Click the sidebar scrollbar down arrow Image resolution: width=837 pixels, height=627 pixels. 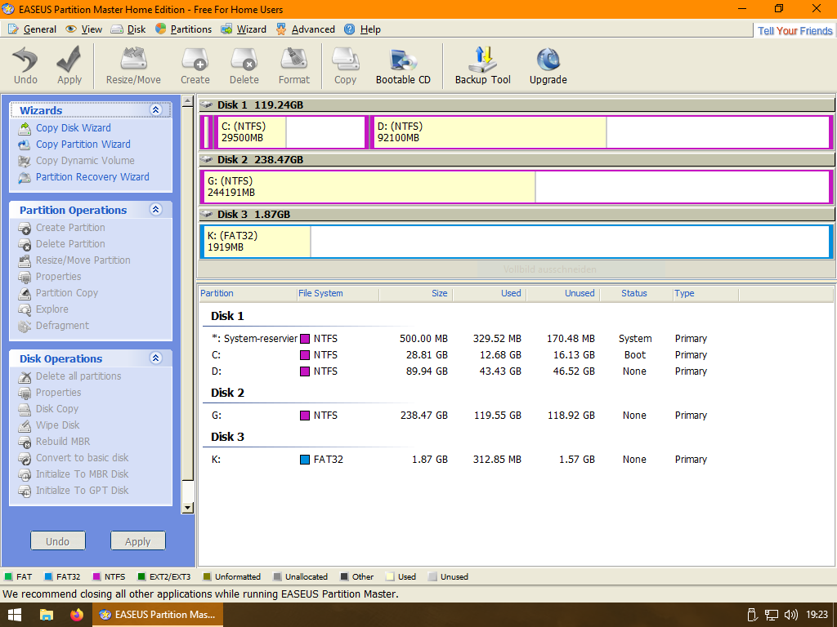187,508
